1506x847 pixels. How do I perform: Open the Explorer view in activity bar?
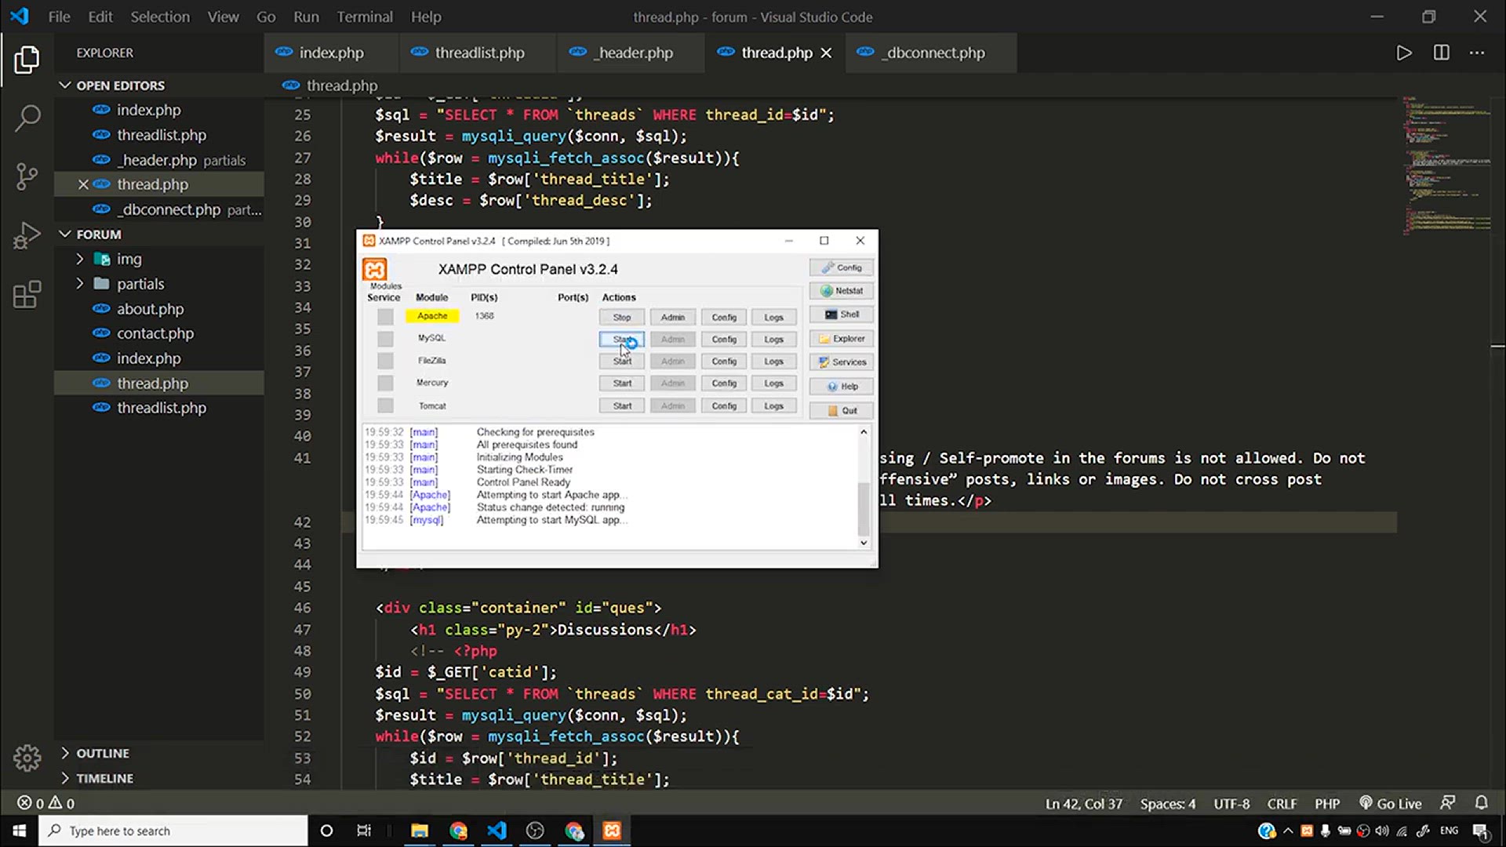(27, 60)
